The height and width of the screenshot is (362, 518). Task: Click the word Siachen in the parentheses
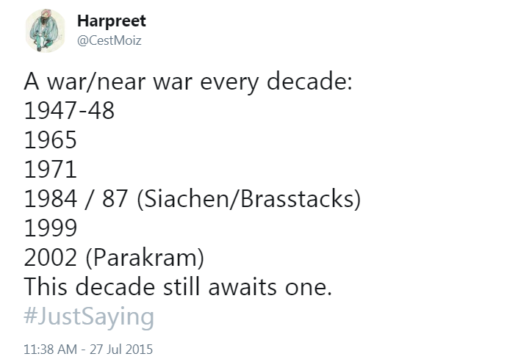click(x=187, y=199)
